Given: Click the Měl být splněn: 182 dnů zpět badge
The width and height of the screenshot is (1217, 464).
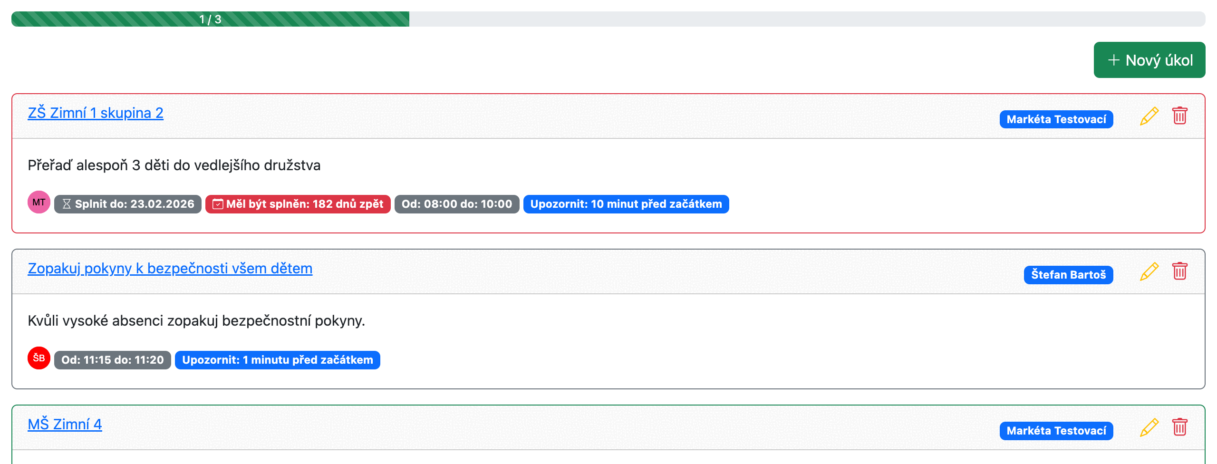Looking at the screenshot, I should 298,204.
